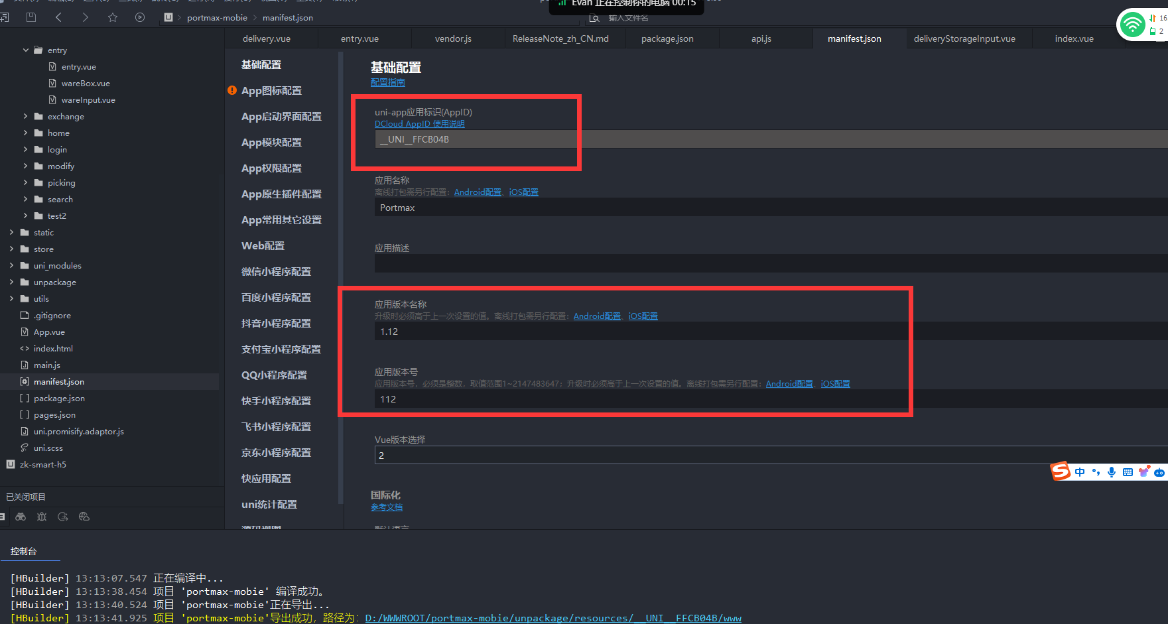Open the 参考文档 link under 国际化
1168x624 pixels.
click(x=386, y=507)
